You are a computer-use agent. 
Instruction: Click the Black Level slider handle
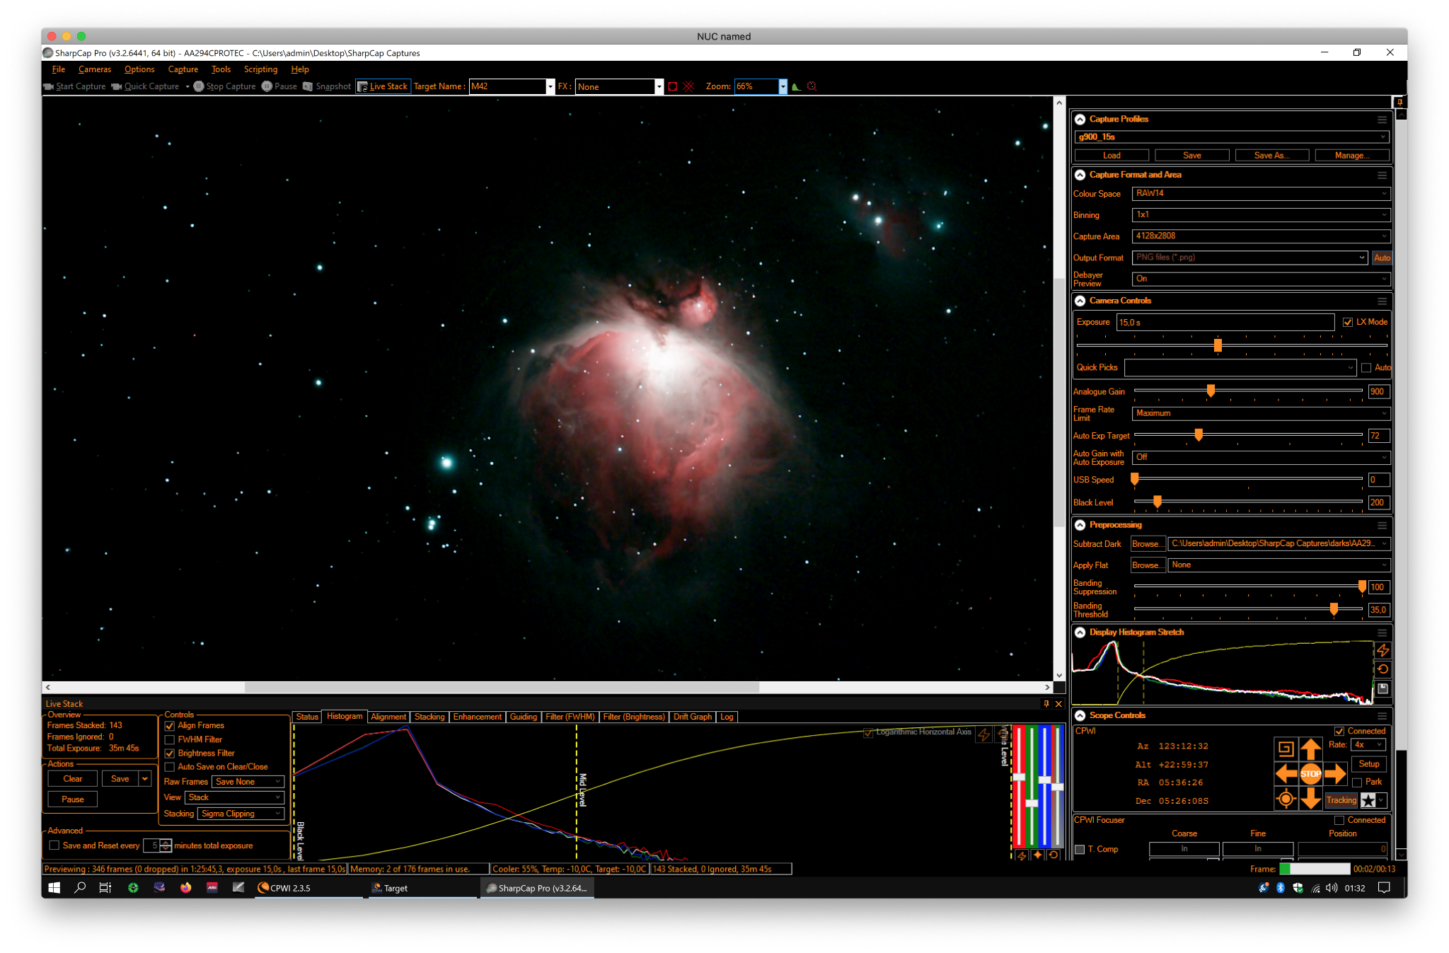click(1158, 502)
